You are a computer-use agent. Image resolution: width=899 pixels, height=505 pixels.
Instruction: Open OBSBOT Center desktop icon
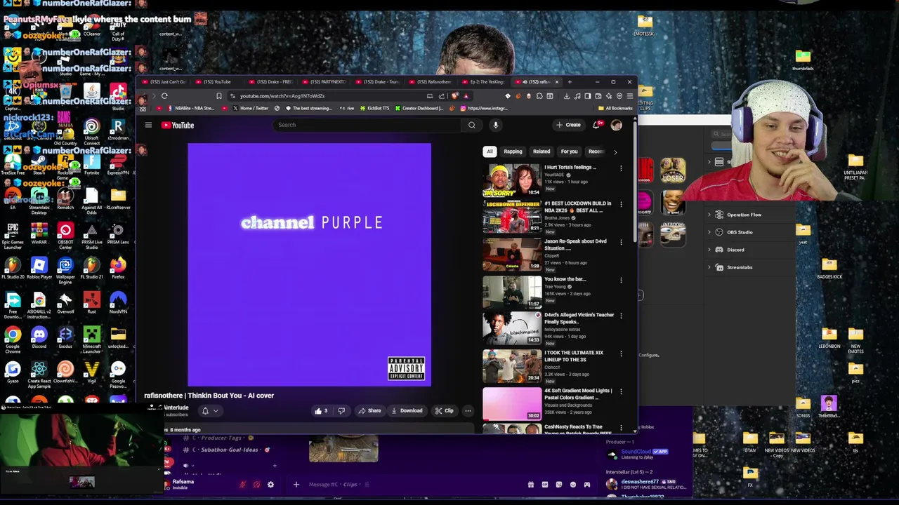[65, 235]
